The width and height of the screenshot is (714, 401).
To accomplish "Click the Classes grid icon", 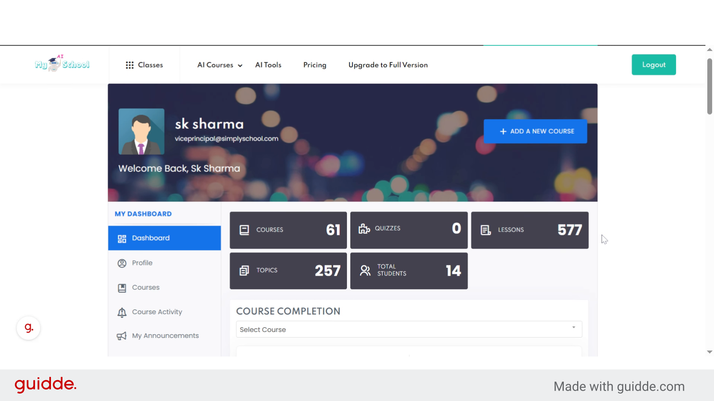I will pos(129,65).
